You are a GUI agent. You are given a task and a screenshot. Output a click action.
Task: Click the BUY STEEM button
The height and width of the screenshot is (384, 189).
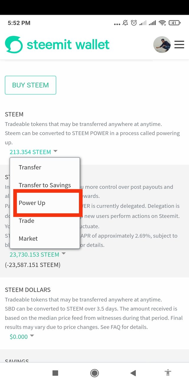[x=30, y=85]
